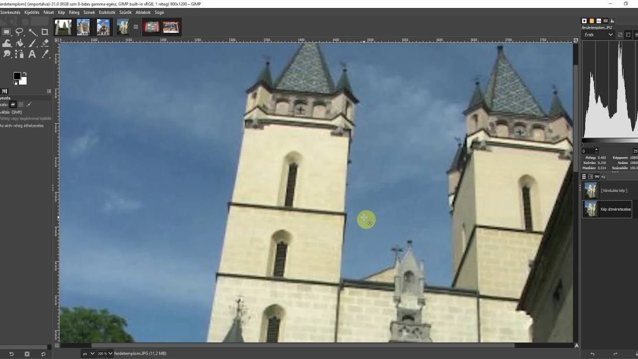Viewport: 638px width, 359px height.
Task: Open the zoom percentage dropdown arrow
Action: [x=111, y=354]
